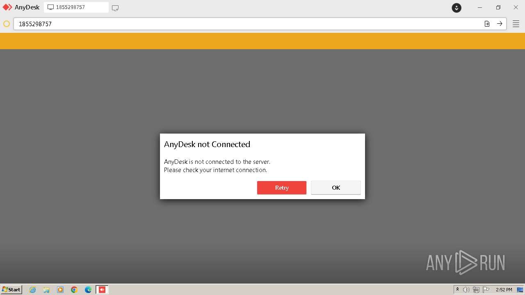The height and width of the screenshot is (295, 525).
Task: Click the connection status circle icon
Action: tap(7, 24)
